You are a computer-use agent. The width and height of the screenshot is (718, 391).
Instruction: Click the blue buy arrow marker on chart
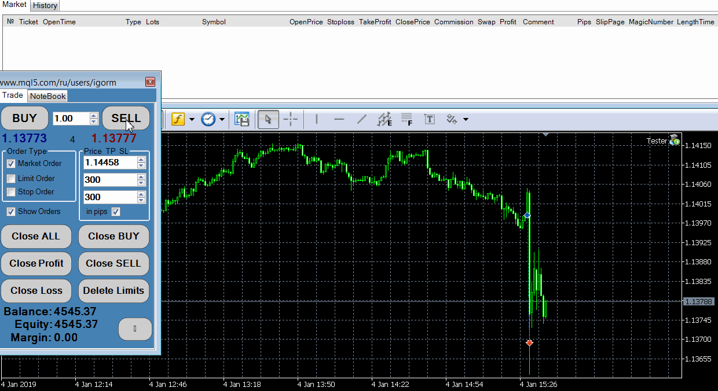click(x=527, y=215)
